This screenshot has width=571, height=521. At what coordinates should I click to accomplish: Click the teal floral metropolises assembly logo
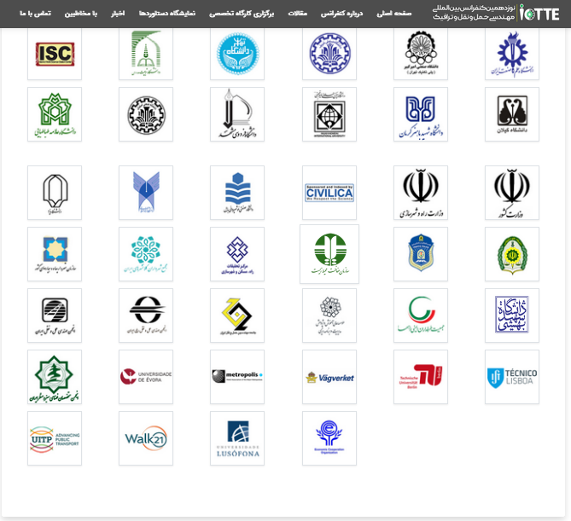click(x=146, y=254)
